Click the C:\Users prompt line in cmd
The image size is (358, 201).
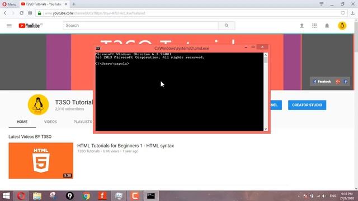pos(112,64)
